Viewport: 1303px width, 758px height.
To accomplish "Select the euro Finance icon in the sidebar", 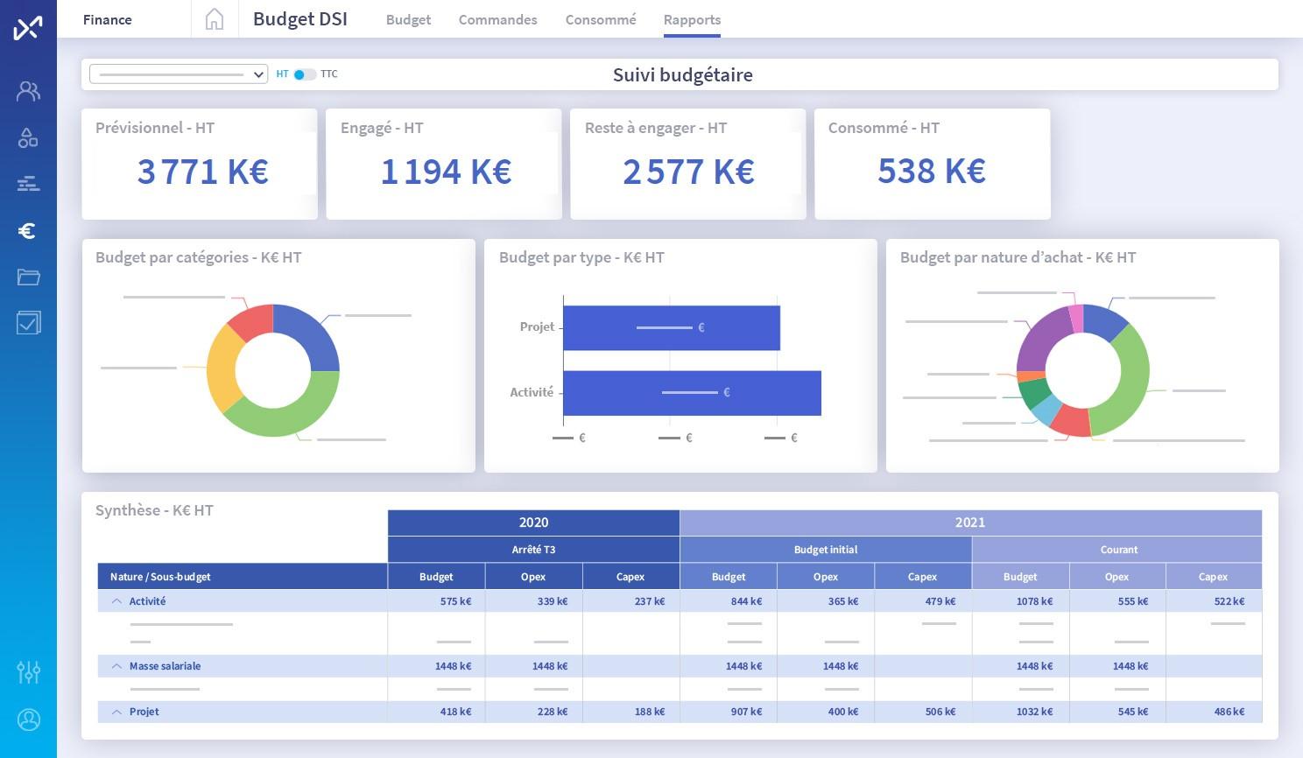I will (x=27, y=230).
